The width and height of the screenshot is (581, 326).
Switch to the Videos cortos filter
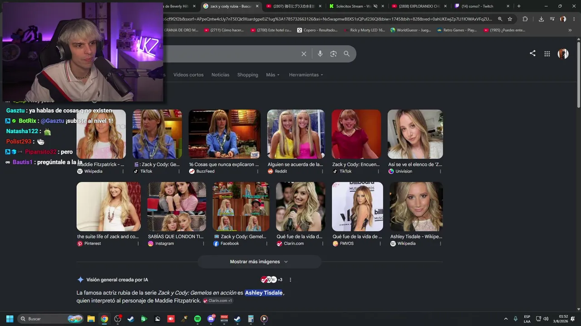click(188, 75)
